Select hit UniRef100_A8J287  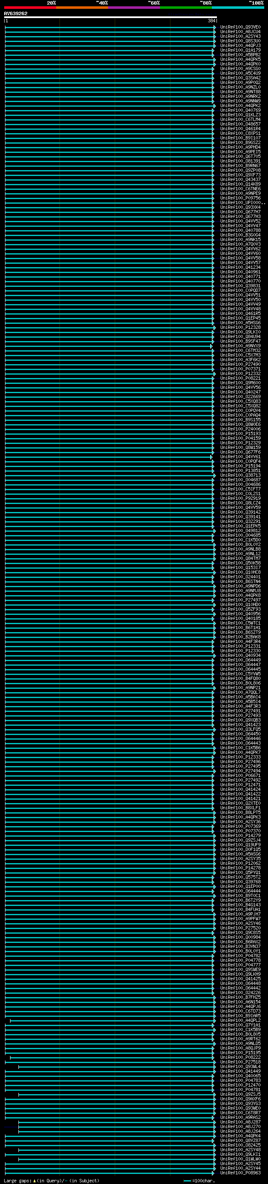(x=240, y=1122)
